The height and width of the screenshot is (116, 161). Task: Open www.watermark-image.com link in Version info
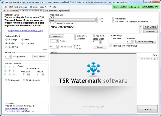(16, 109)
